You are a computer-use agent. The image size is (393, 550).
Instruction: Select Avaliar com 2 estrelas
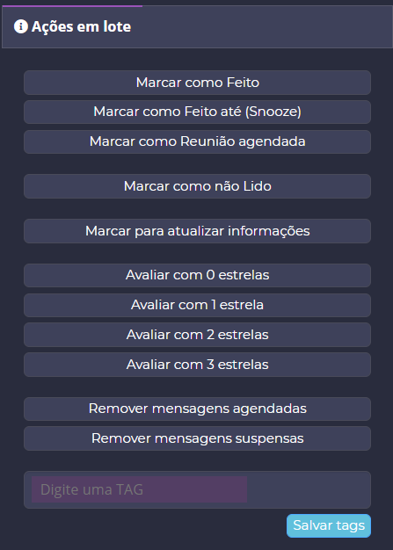tap(197, 335)
